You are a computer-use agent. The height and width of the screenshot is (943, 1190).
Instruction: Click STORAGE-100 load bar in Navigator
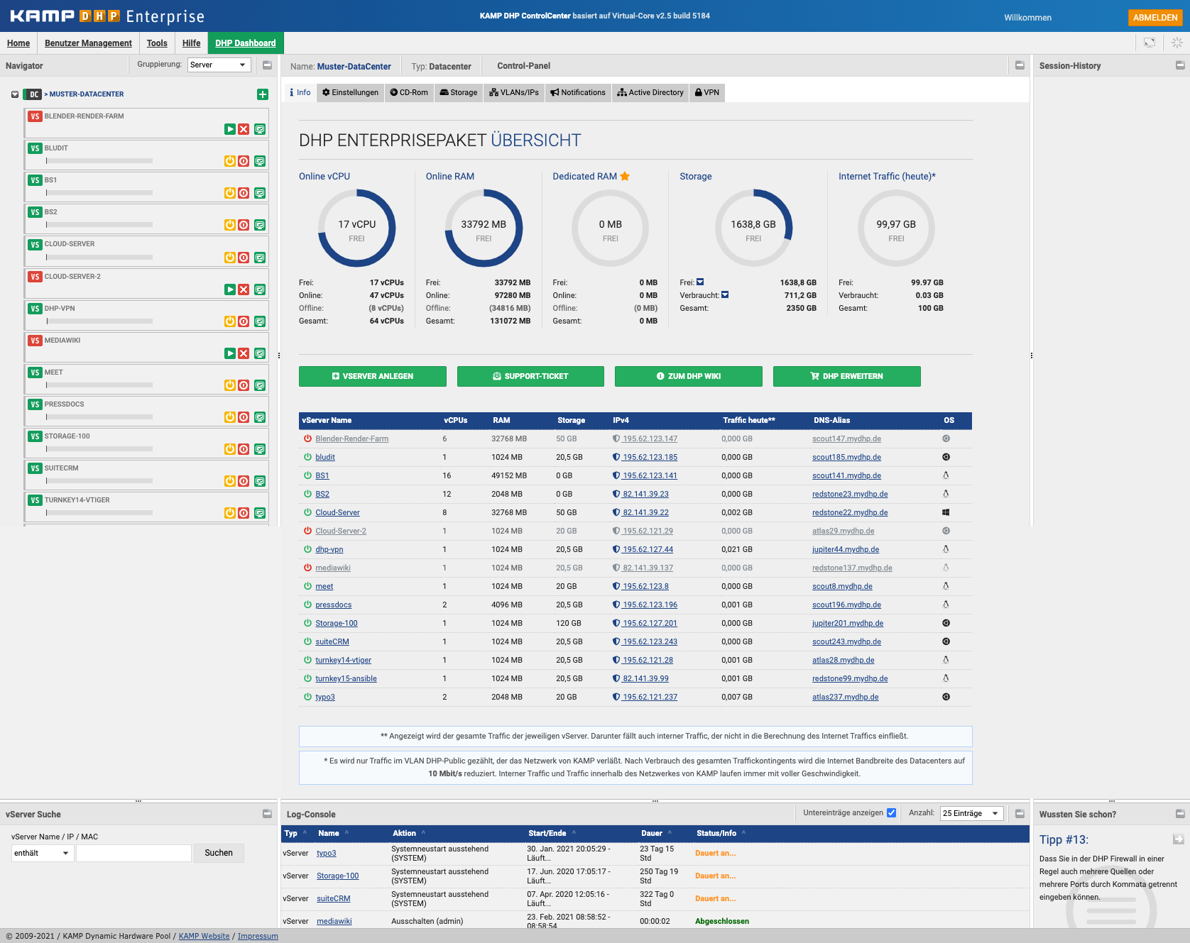click(99, 449)
